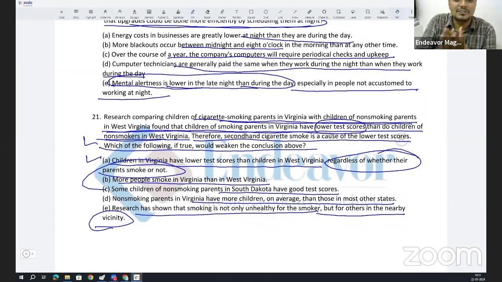The height and width of the screenshot is (282, 502).
Task: Select the Pan hand tool
Action: point(397,14)
